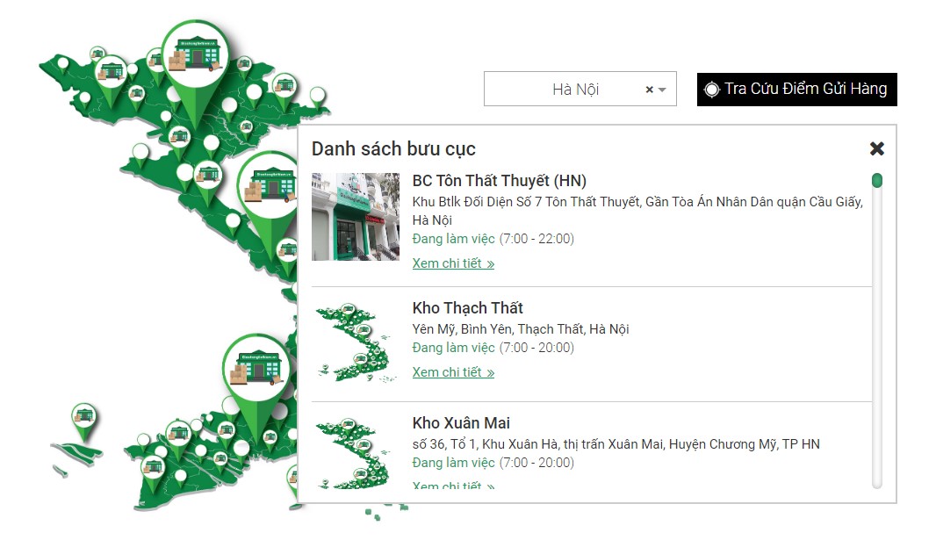Close the Danh sách bưu cục panel
The width and height of the screenshot is (936, 540).
click(x=876, y=148)
